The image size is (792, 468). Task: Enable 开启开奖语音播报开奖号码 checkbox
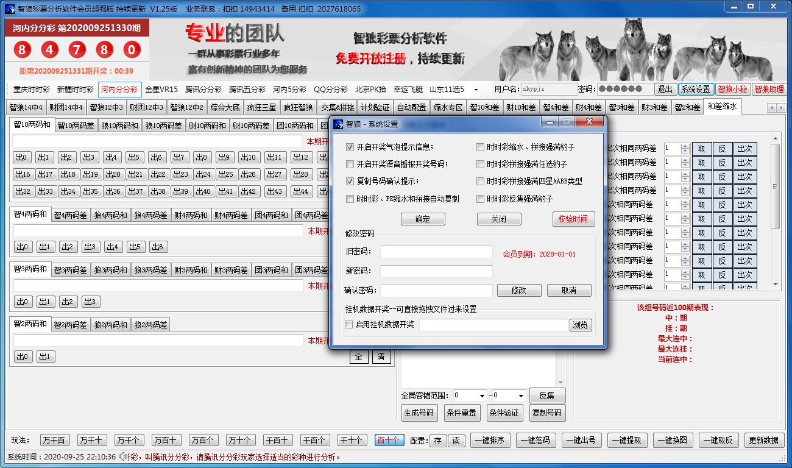[350, 164]
